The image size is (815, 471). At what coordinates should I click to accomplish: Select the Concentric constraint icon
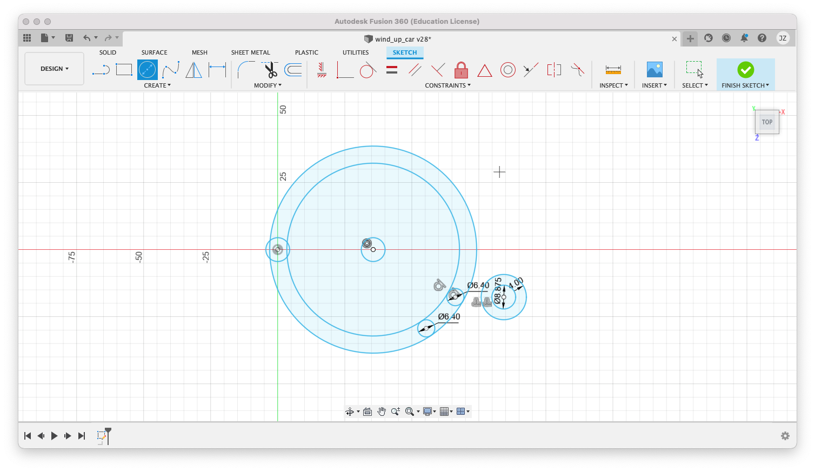(x=507, y=70)
